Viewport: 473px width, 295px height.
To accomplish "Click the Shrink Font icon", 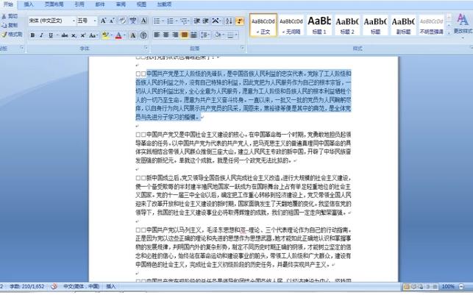I will click(x=112, y=21).
